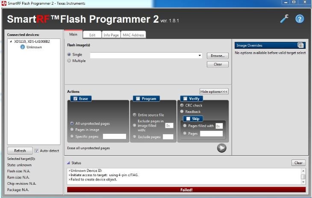The height and width of the screenshot is (198, 312).
Task: Open the flash image file dropdown
Action: click(200, 55)
